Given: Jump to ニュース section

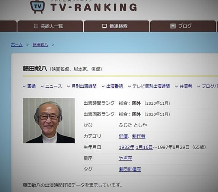Looking at the screenshot, I should pyautogui.click(x=54, y=87).
